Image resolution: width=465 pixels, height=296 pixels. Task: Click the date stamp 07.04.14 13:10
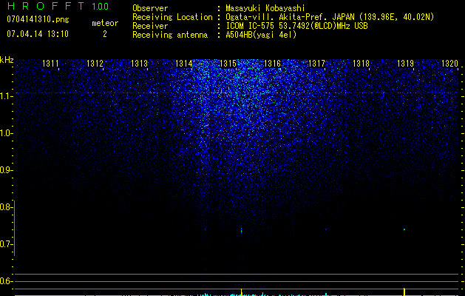(x=38, y=34)
